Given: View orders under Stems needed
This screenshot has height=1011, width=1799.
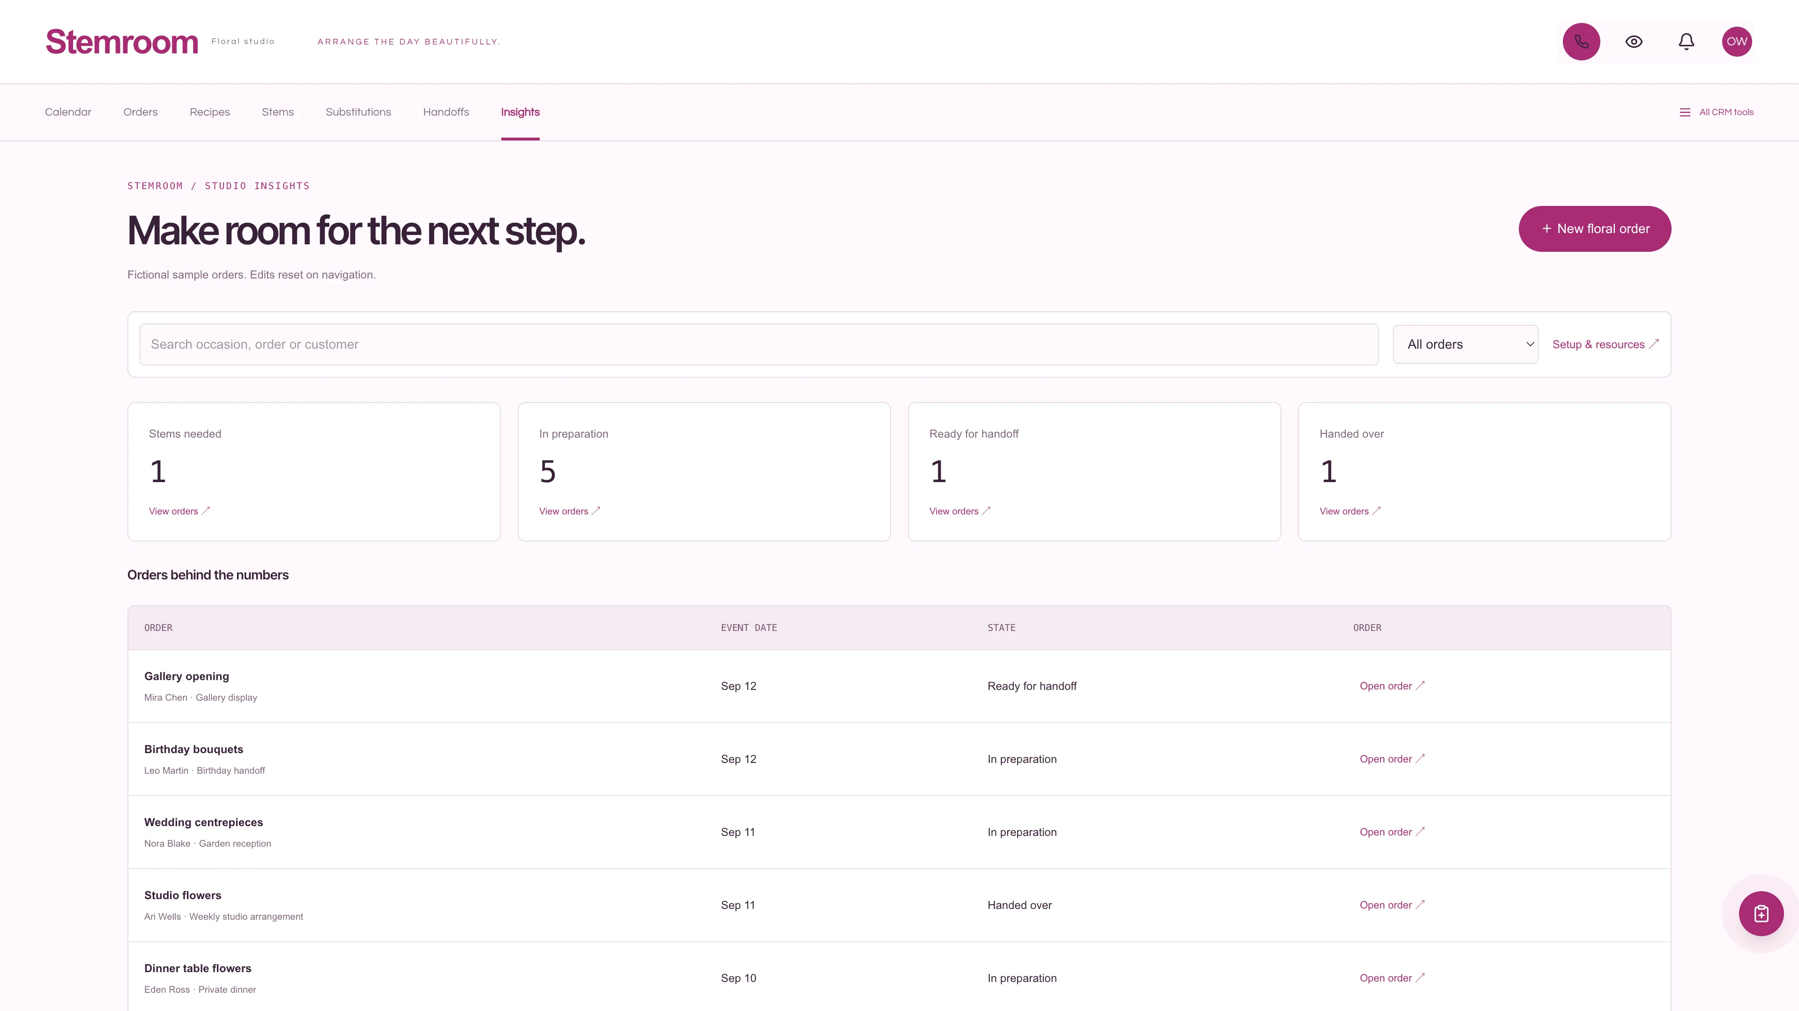Looking at the screenshot, I should (179, 512).
